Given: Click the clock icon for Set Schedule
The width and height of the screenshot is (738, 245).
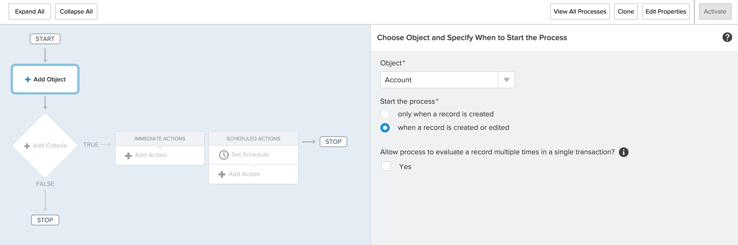Looking at the screenshot, I should 224,155.
